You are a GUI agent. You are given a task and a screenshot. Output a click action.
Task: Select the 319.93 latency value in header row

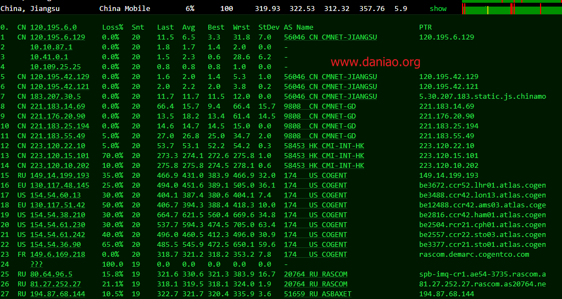(268, 9)
